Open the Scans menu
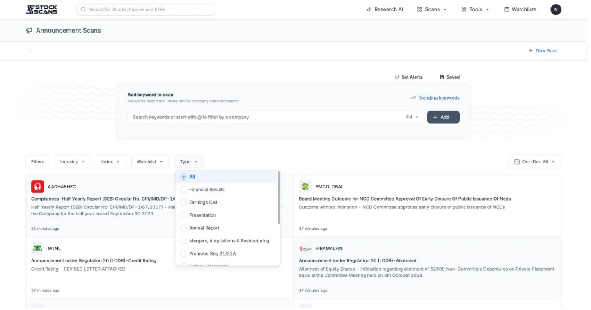The height and width of the screenshot is (310, 591). [x=432, y=9]
